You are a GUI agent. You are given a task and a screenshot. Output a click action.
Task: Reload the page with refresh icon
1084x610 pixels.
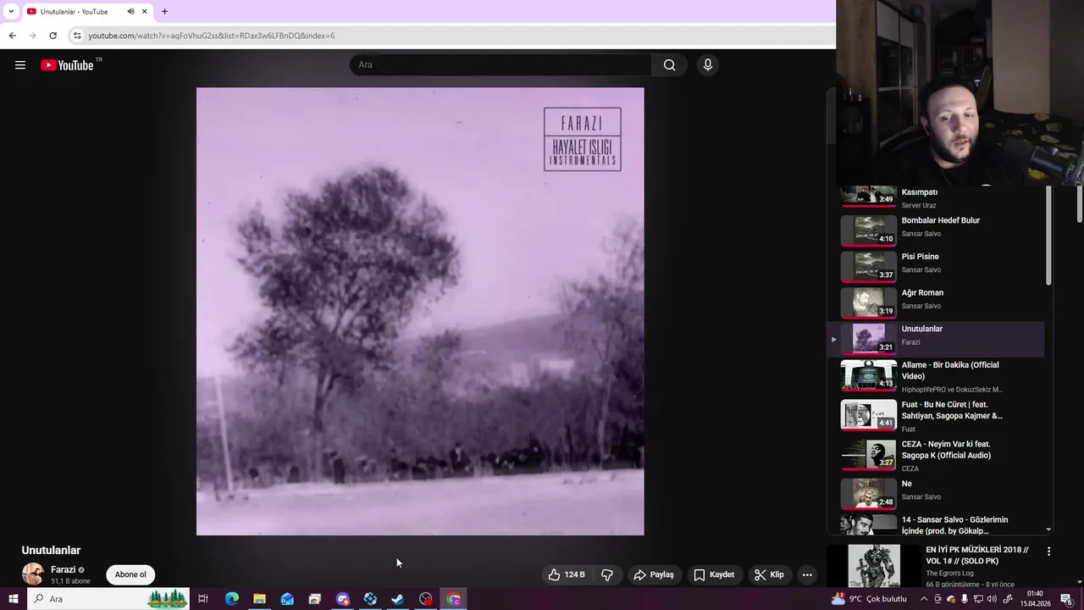pyautogui.click(x=53, y=36)
